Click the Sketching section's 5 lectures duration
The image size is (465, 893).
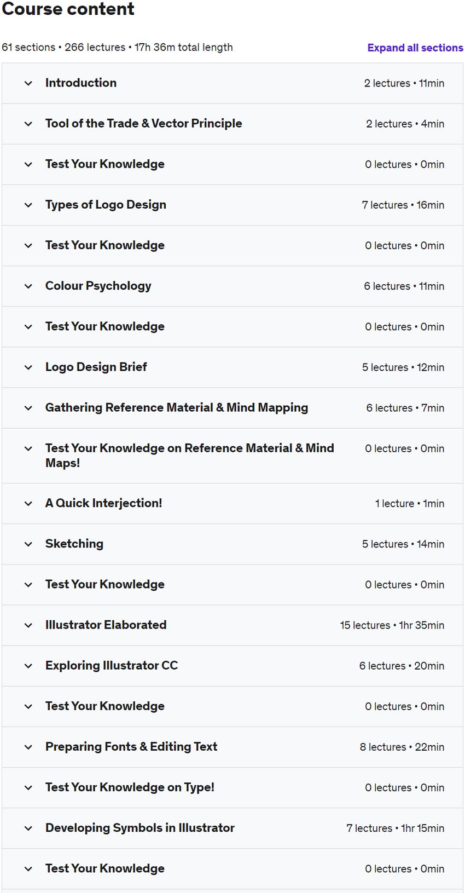[x=403, y=544]
